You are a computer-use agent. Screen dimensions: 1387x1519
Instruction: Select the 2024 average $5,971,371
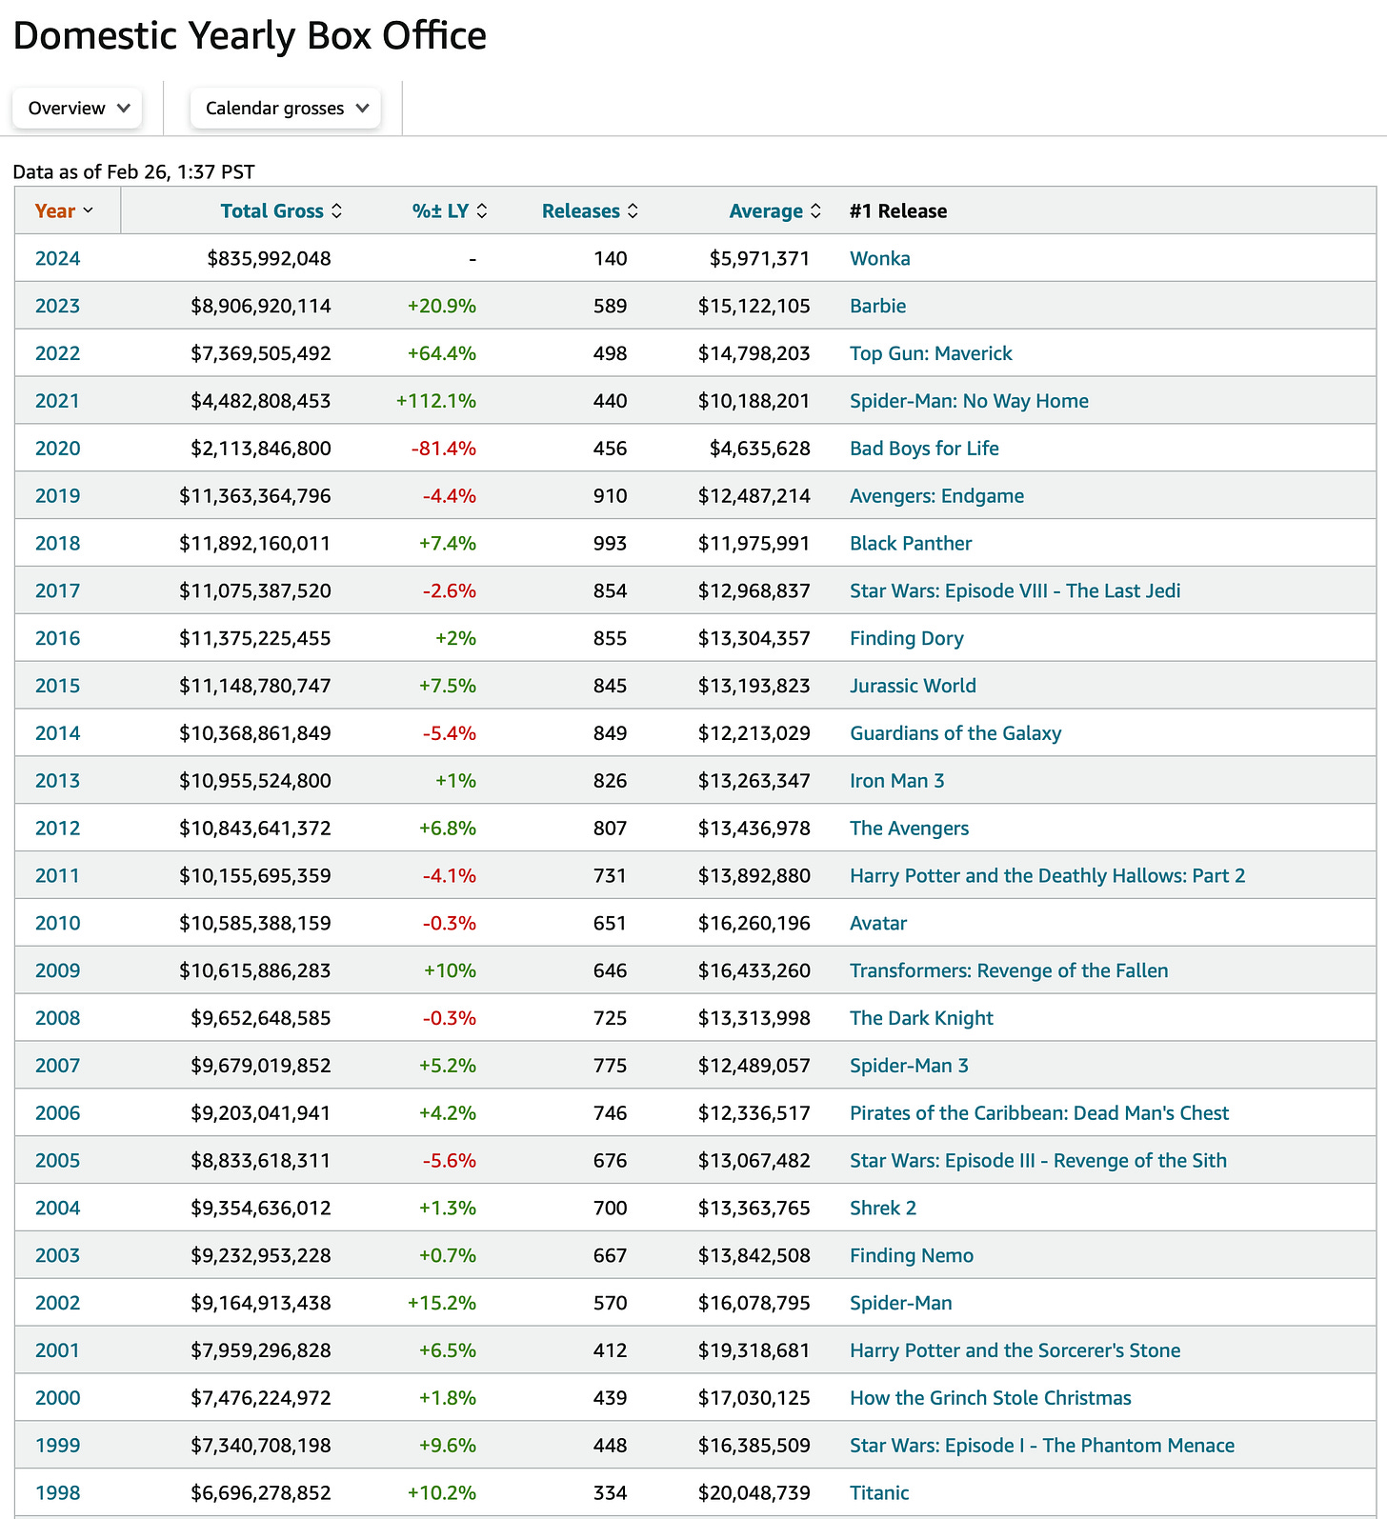coord(760,259)
